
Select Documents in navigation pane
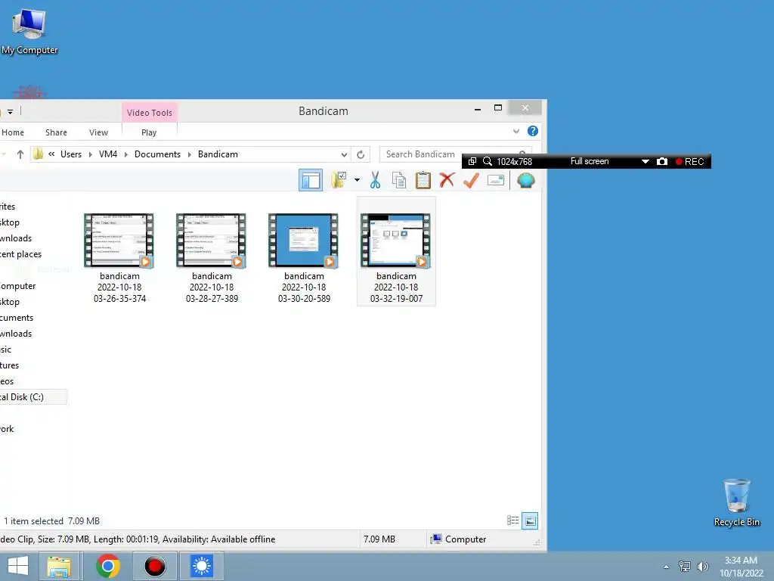[17, 318]
